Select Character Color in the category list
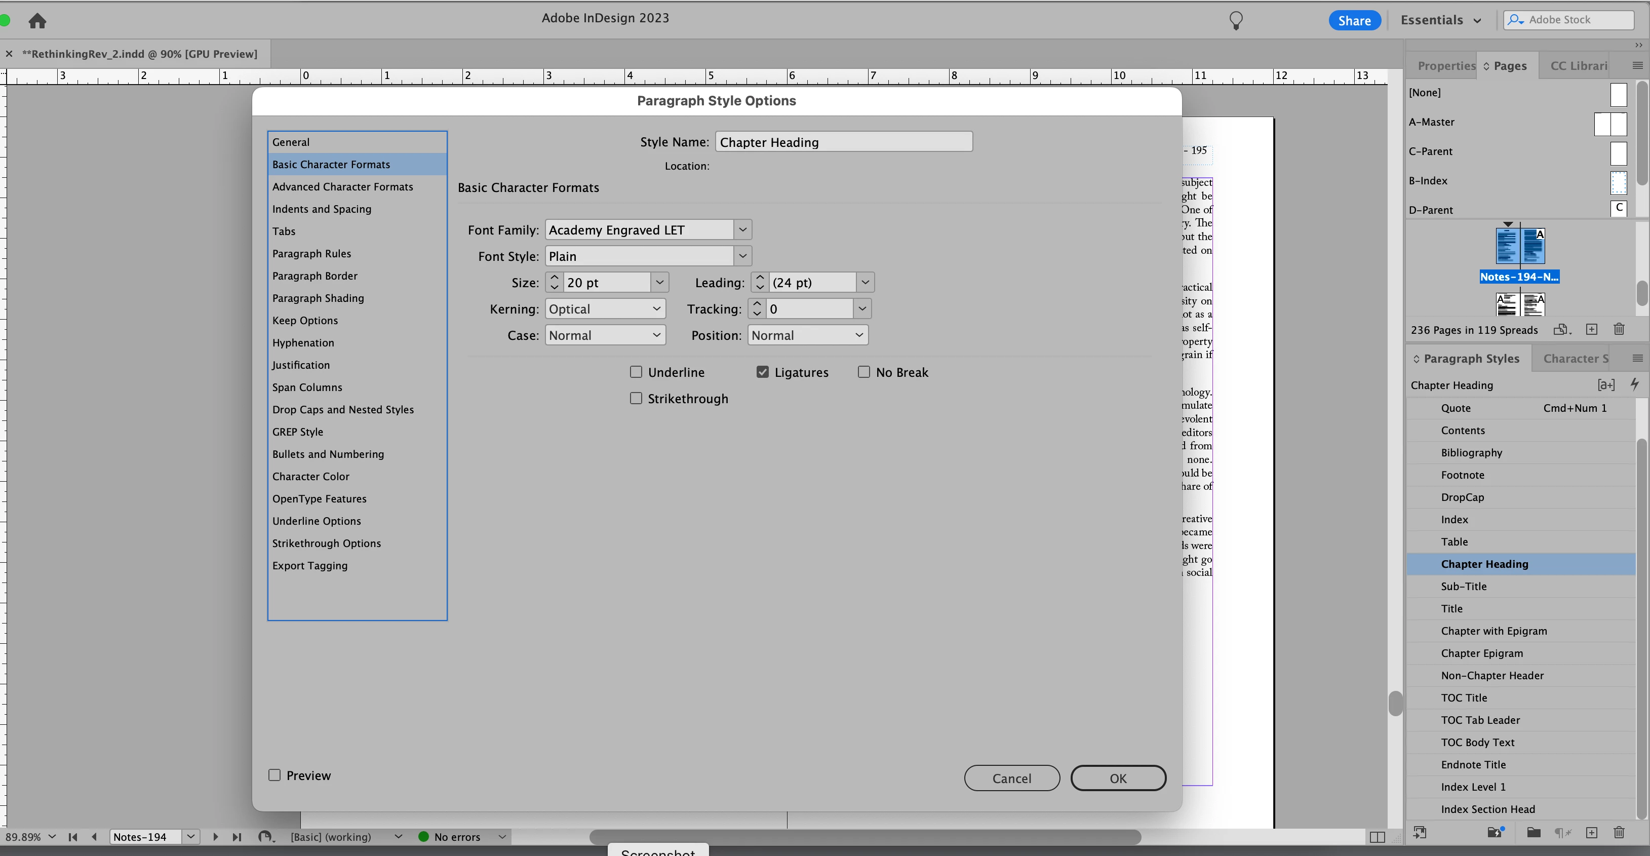The width and height of the screenshot is (1650, 856). click(310, 476)
